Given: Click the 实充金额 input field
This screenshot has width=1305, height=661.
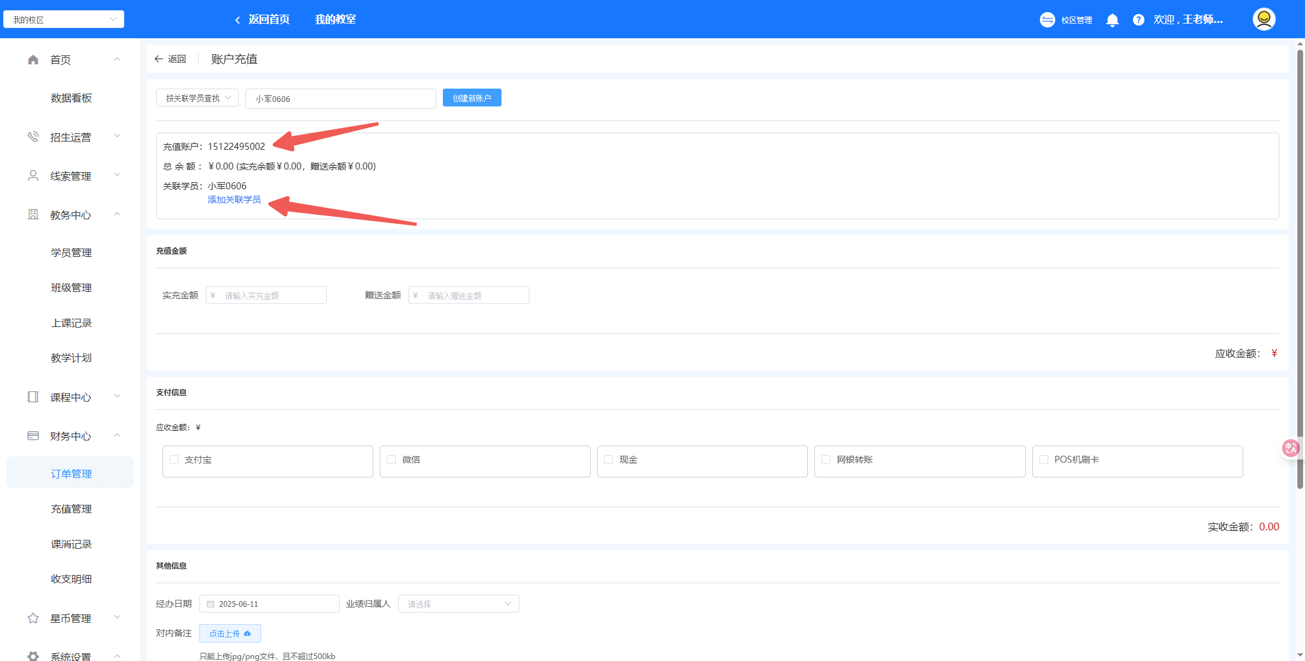Looking at the screenshot, I should click(266, 295).
